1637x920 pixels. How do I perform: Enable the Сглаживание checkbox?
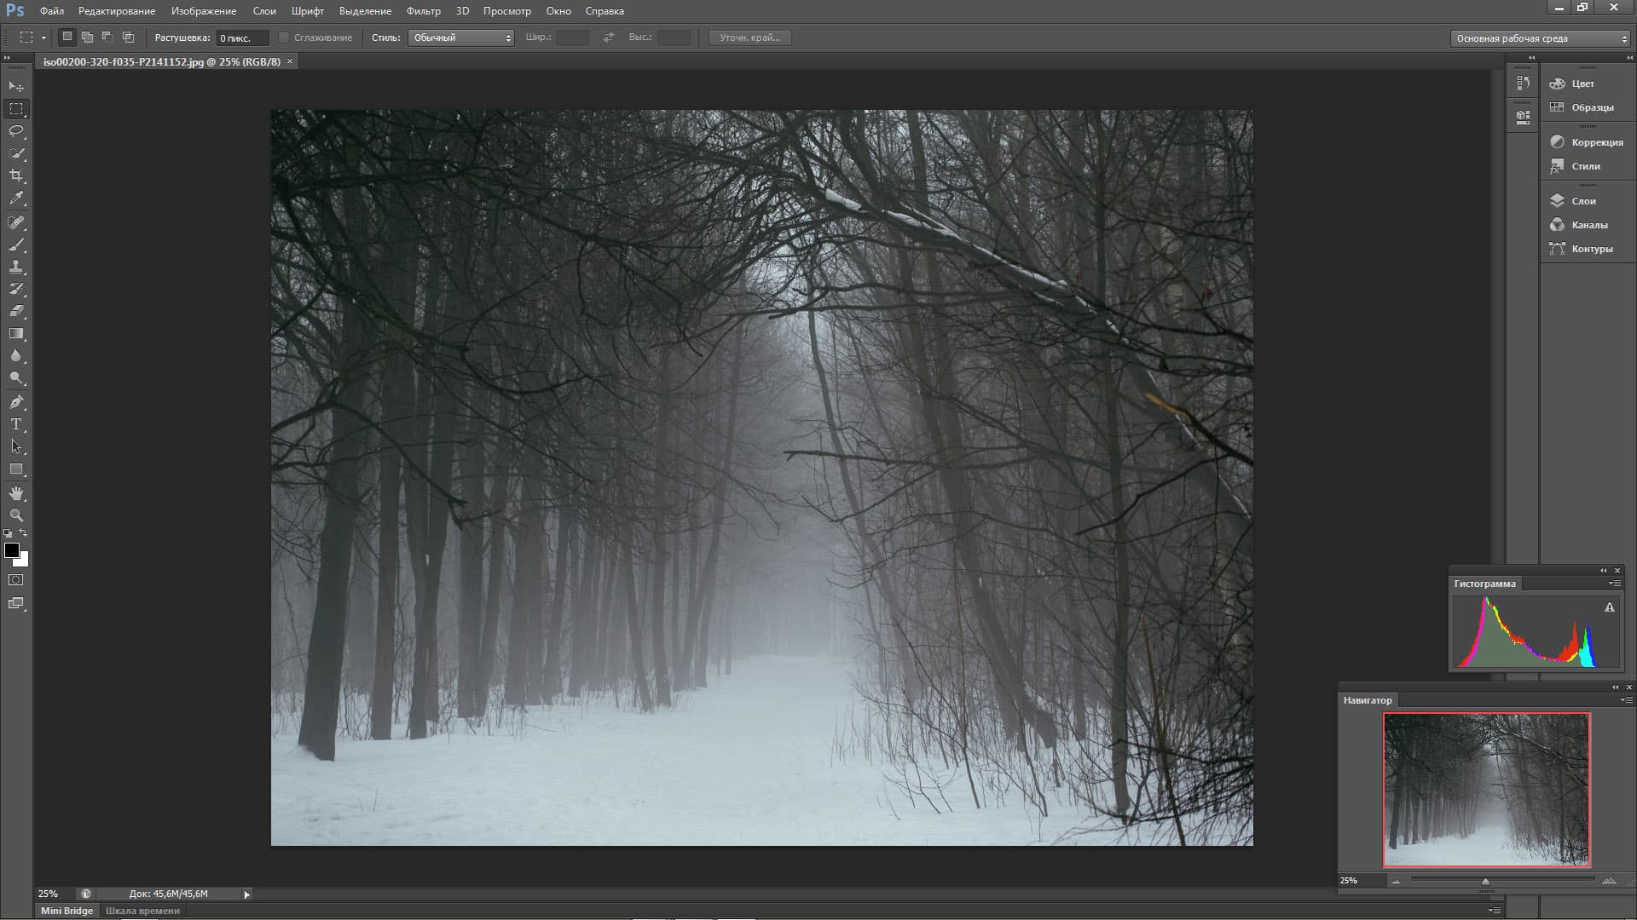[x=285, y=37]
